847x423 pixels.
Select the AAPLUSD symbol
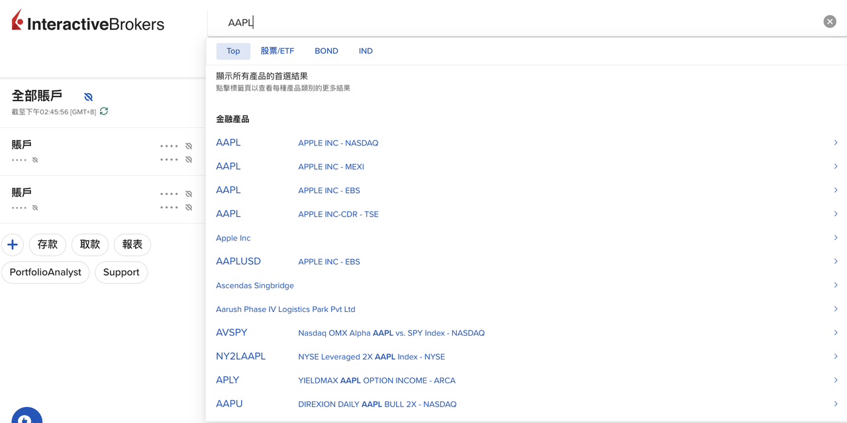coord(238,262)
